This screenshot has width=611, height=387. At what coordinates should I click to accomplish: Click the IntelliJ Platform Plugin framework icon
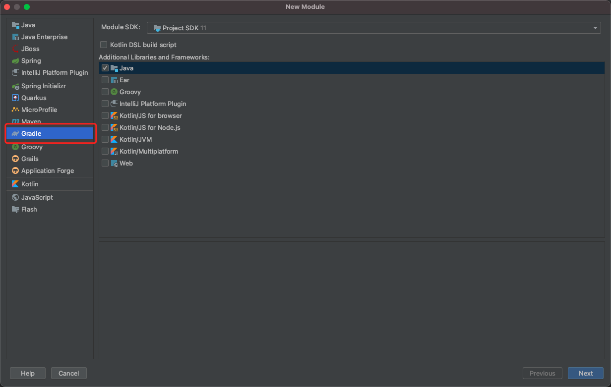coord(114,104)
